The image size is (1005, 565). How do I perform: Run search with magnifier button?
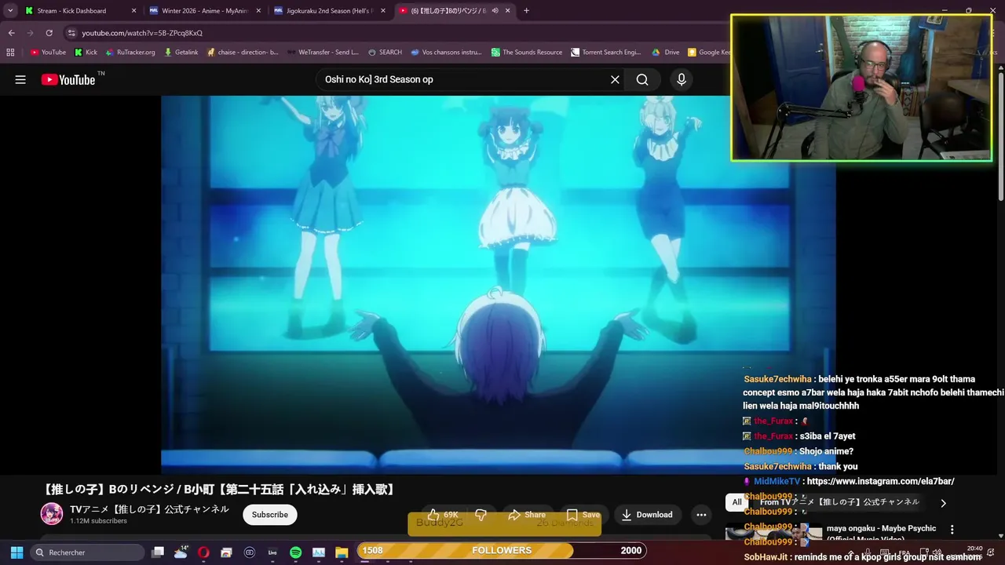[642, 79]
